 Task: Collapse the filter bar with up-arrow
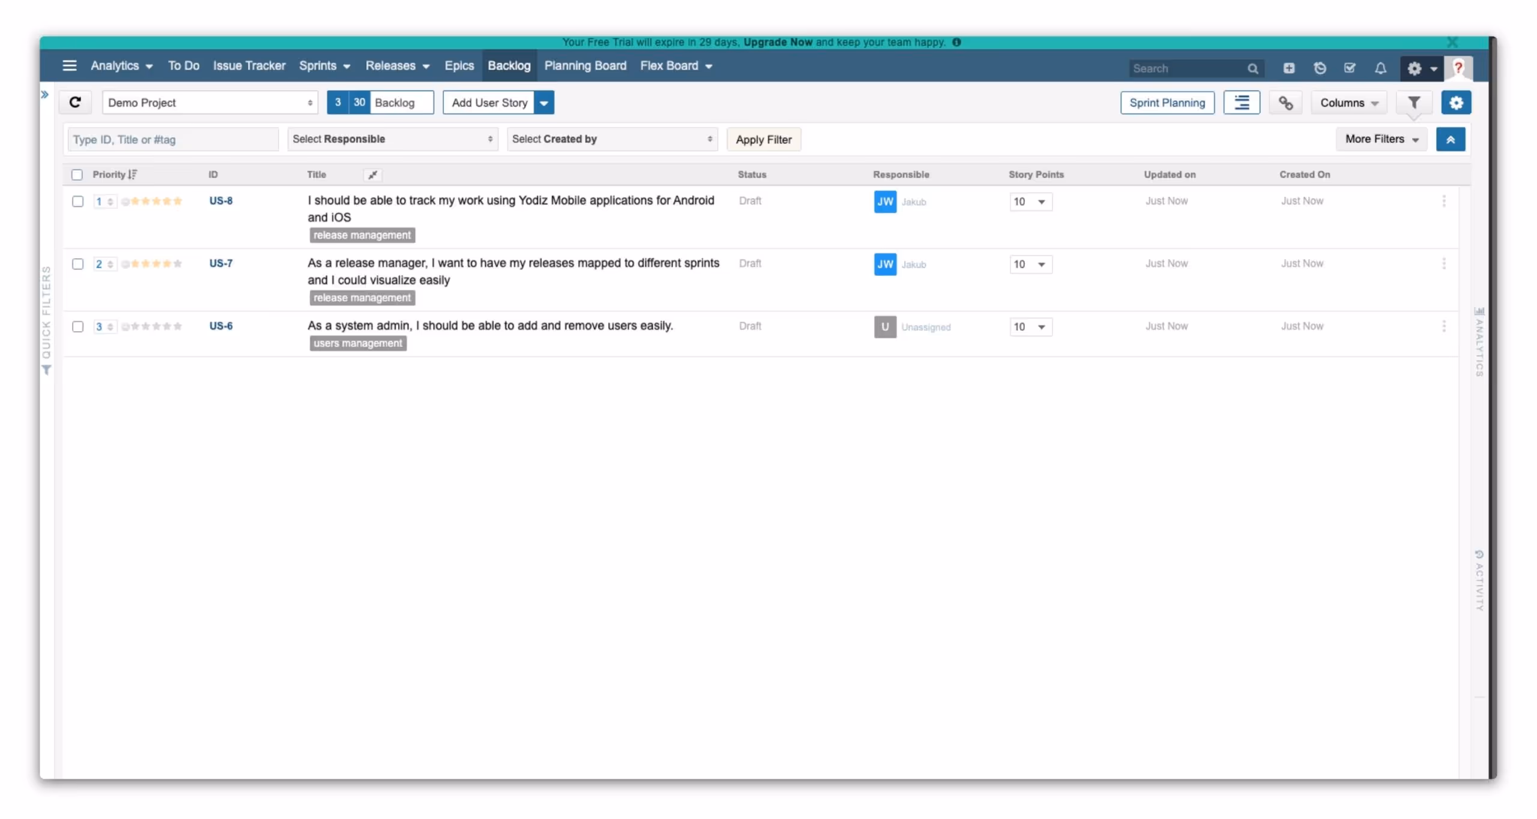(x=1451, y=139)
